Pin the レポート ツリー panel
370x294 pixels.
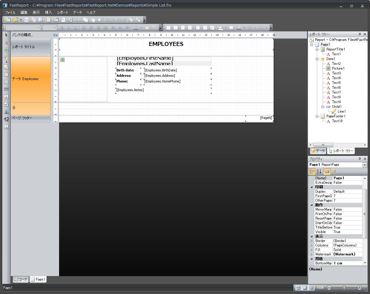tap(360, 34)
